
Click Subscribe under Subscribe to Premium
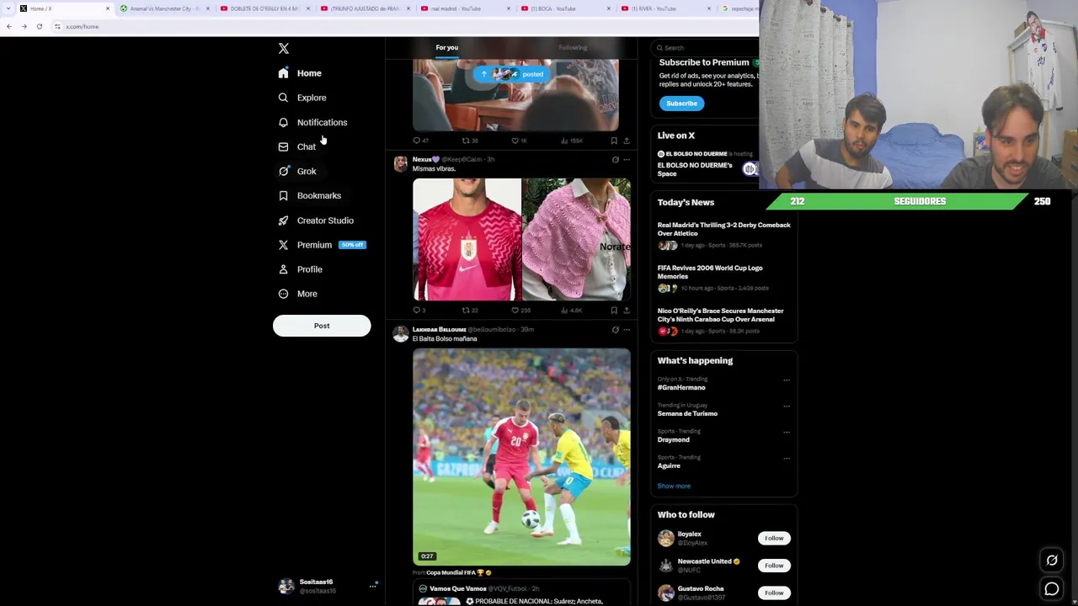pyautogui.click(x=681, y=104)
